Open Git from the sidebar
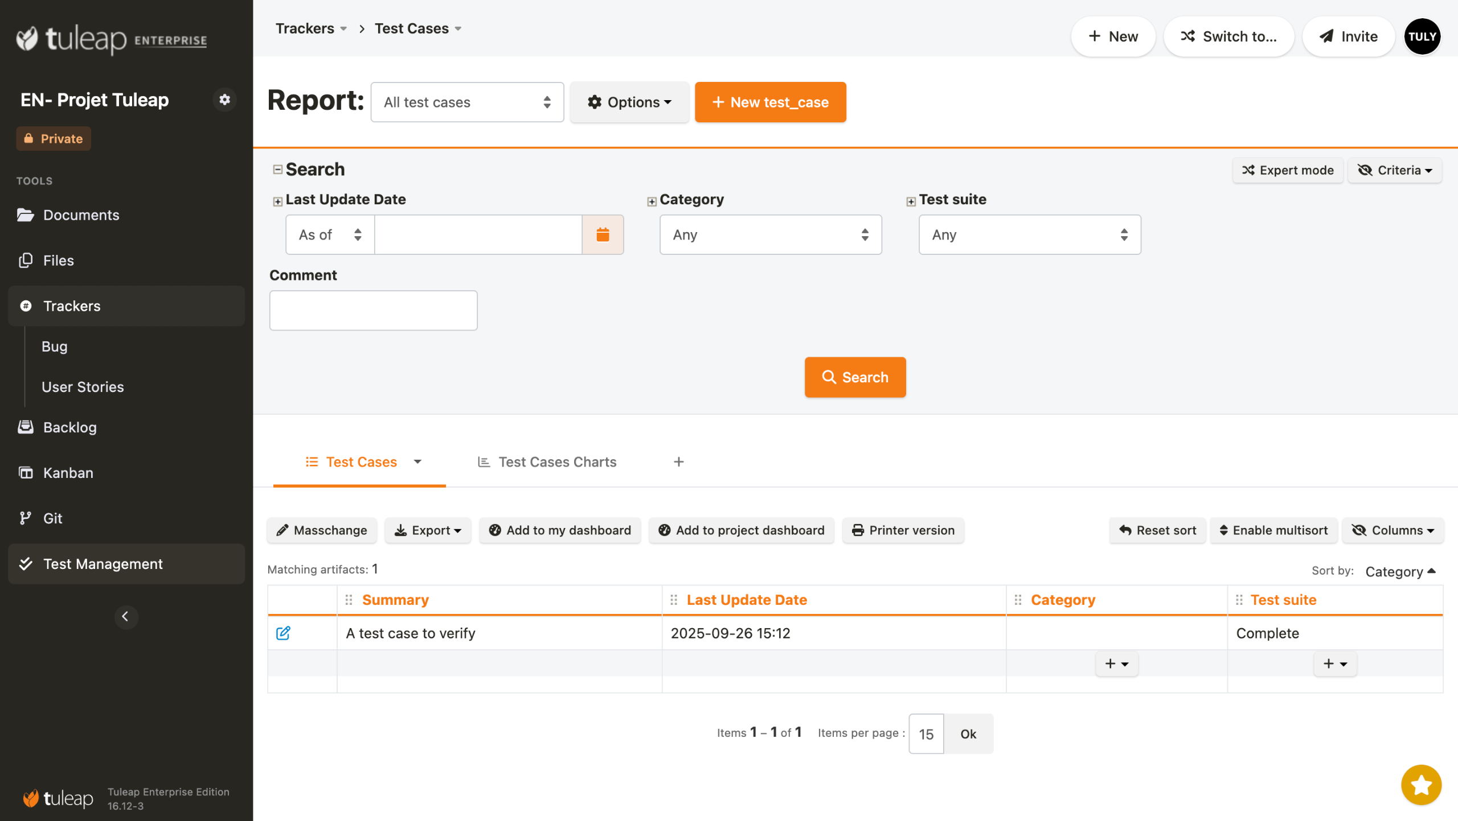Viewport: 1458px width, 821px height. click(x=52, y=518)
